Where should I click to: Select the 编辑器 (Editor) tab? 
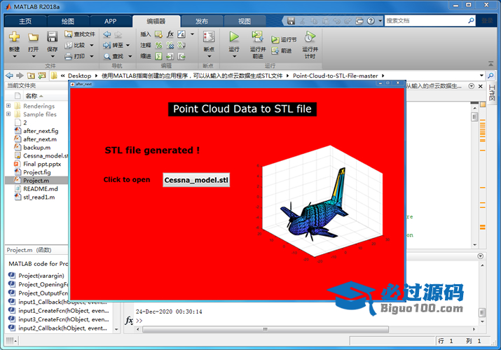156,22
